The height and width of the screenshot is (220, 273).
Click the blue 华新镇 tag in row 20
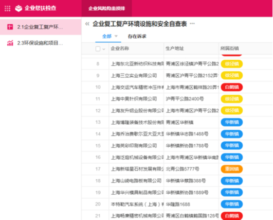(232, 204)
